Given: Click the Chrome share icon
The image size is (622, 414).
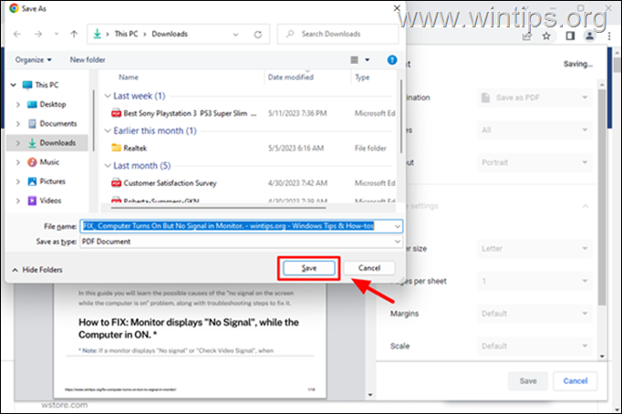Looking at the screenshot, I should (527, 36).
